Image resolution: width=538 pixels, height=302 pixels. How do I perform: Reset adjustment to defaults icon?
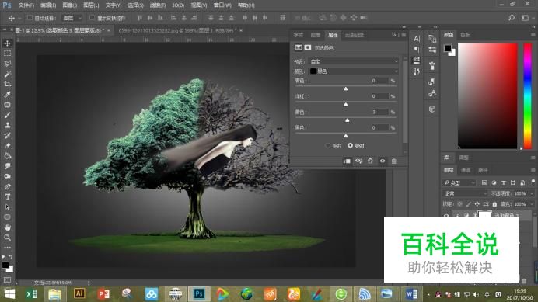coord(370,161)
